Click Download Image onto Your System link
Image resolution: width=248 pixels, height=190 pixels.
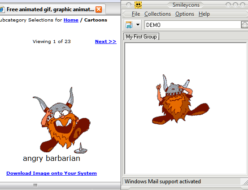tap(52, 173)
